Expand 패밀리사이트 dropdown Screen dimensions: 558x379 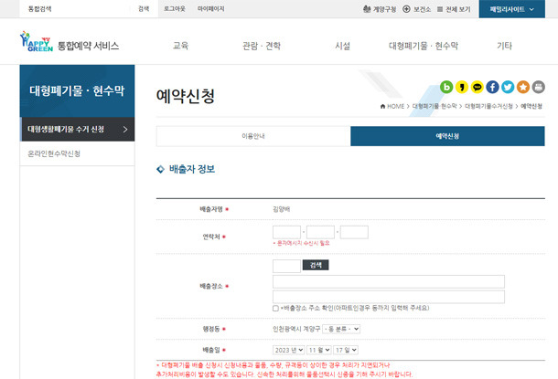[x=511, y=9]
